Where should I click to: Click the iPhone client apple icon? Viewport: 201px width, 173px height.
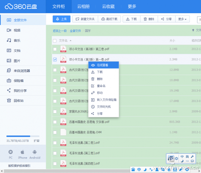[22, 152]
